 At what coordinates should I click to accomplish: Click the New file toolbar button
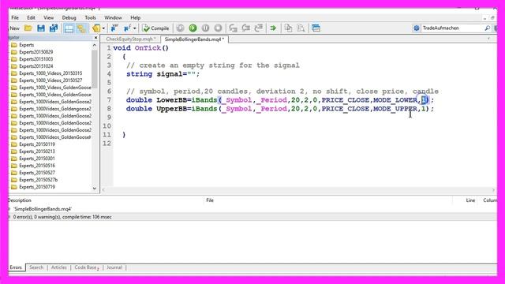[x=14, y=28]
